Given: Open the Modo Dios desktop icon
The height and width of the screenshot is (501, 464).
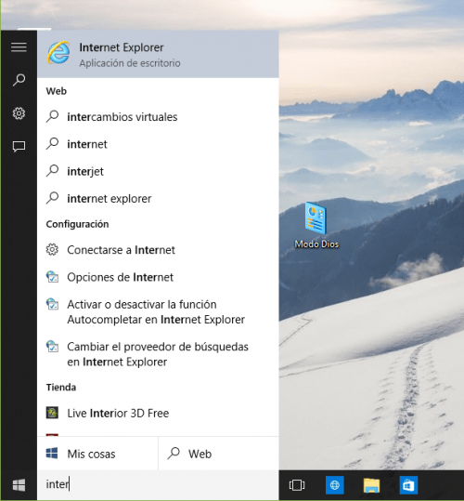Looking at the screenshot, I should (x=316, y=225).
